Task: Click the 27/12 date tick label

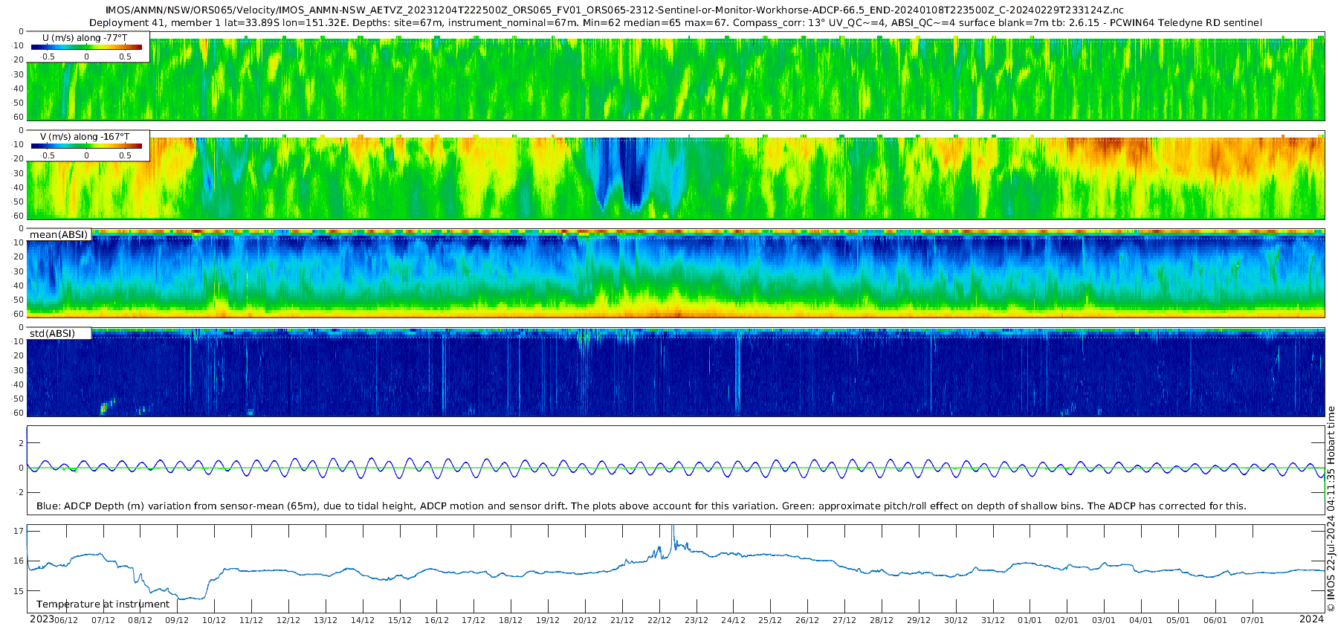Action: click(x=844, y=620)
